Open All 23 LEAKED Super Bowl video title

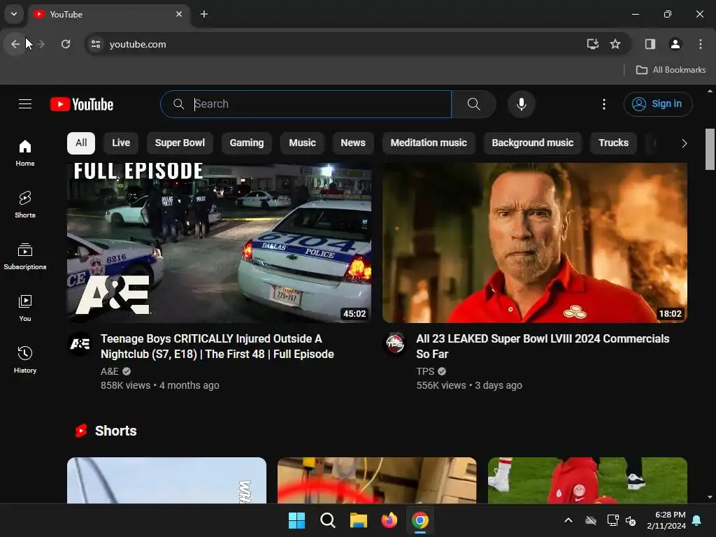tap(543, 346)
